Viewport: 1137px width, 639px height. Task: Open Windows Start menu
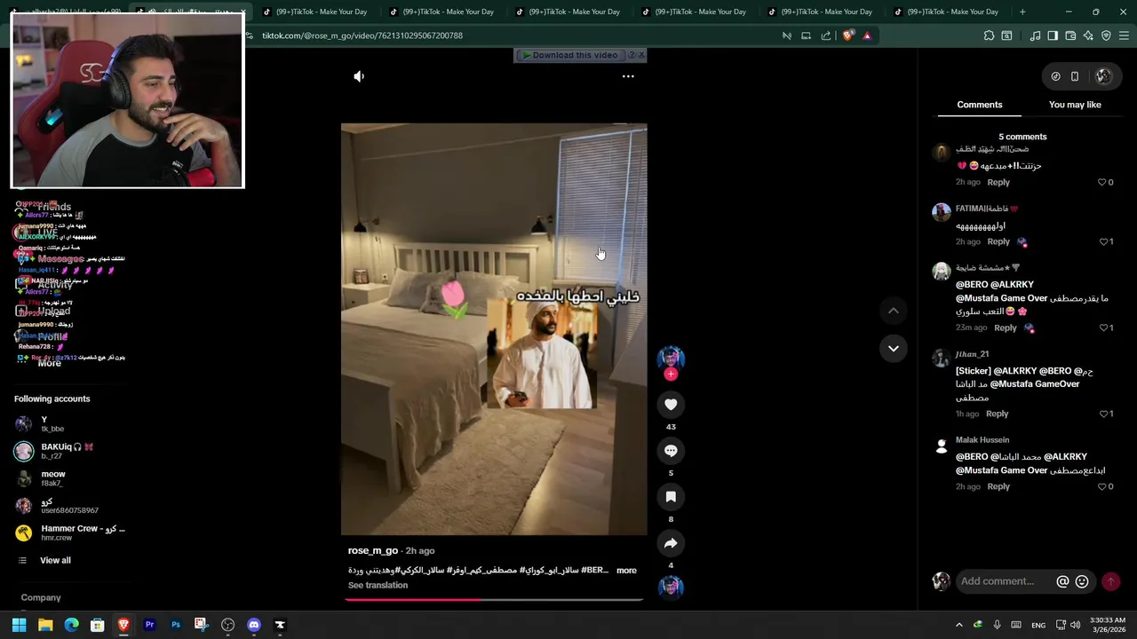coord(19,625)
